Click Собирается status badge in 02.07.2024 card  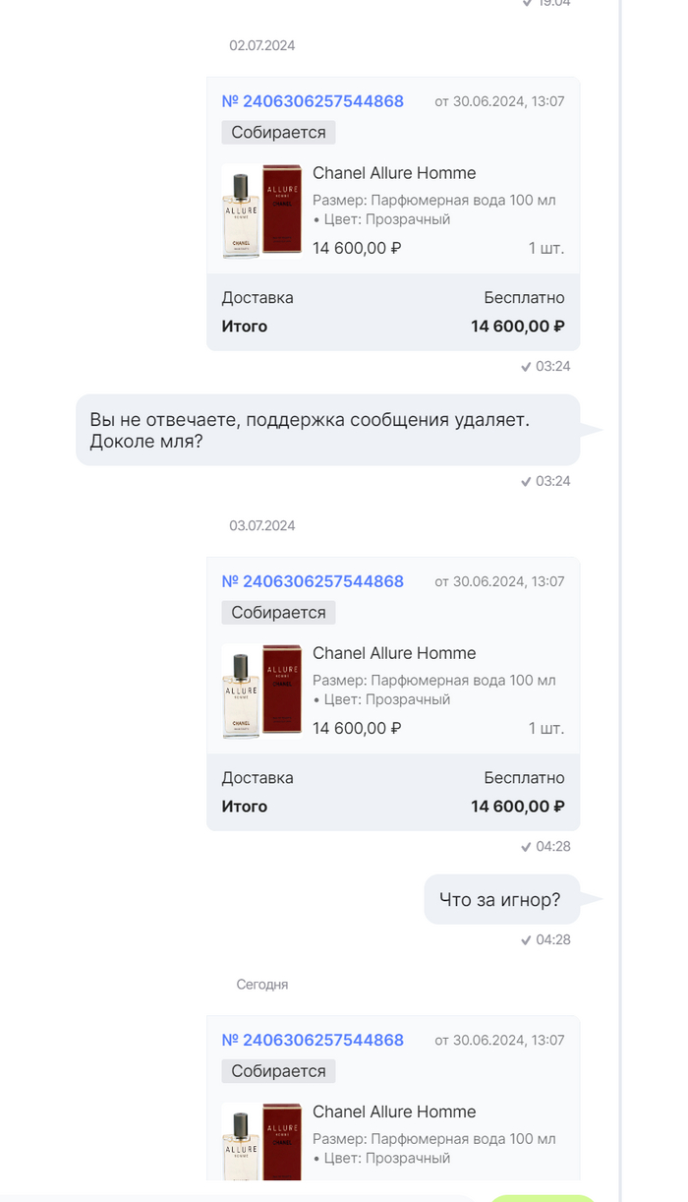click(279, 132)
